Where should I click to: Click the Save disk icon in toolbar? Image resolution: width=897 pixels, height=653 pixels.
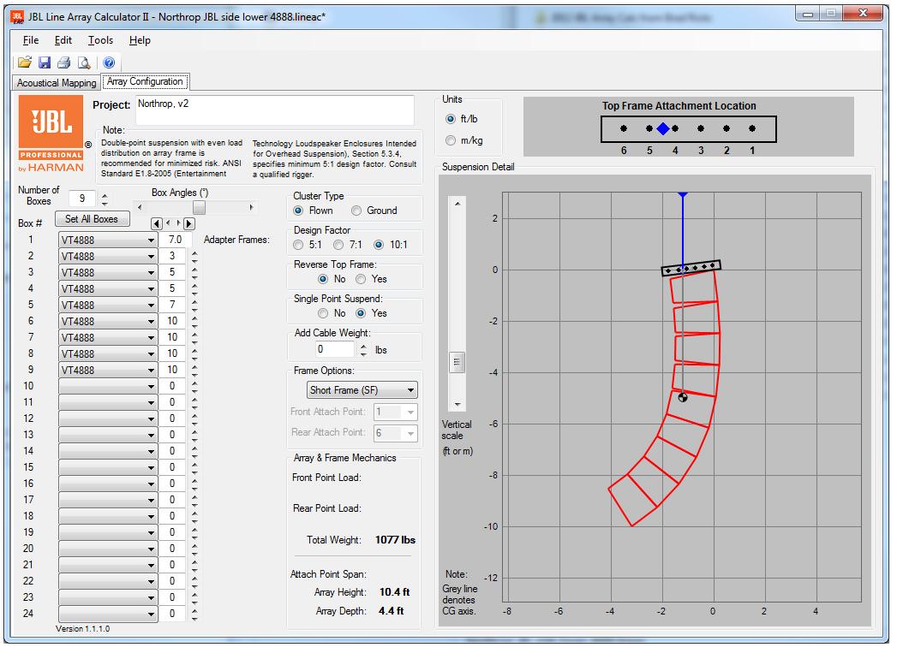[x=45, y=62]
